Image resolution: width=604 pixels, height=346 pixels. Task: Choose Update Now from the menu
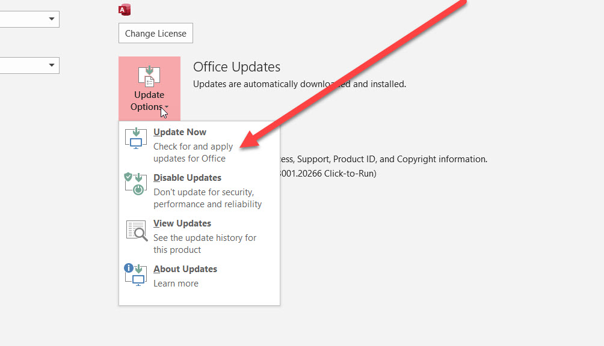click(x=199, y=145)
